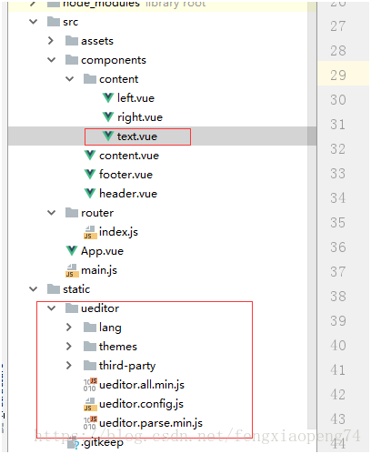Screen dimensions: 371x454
Task: Collapse the static folder chevron
Action: coord(33,289)
